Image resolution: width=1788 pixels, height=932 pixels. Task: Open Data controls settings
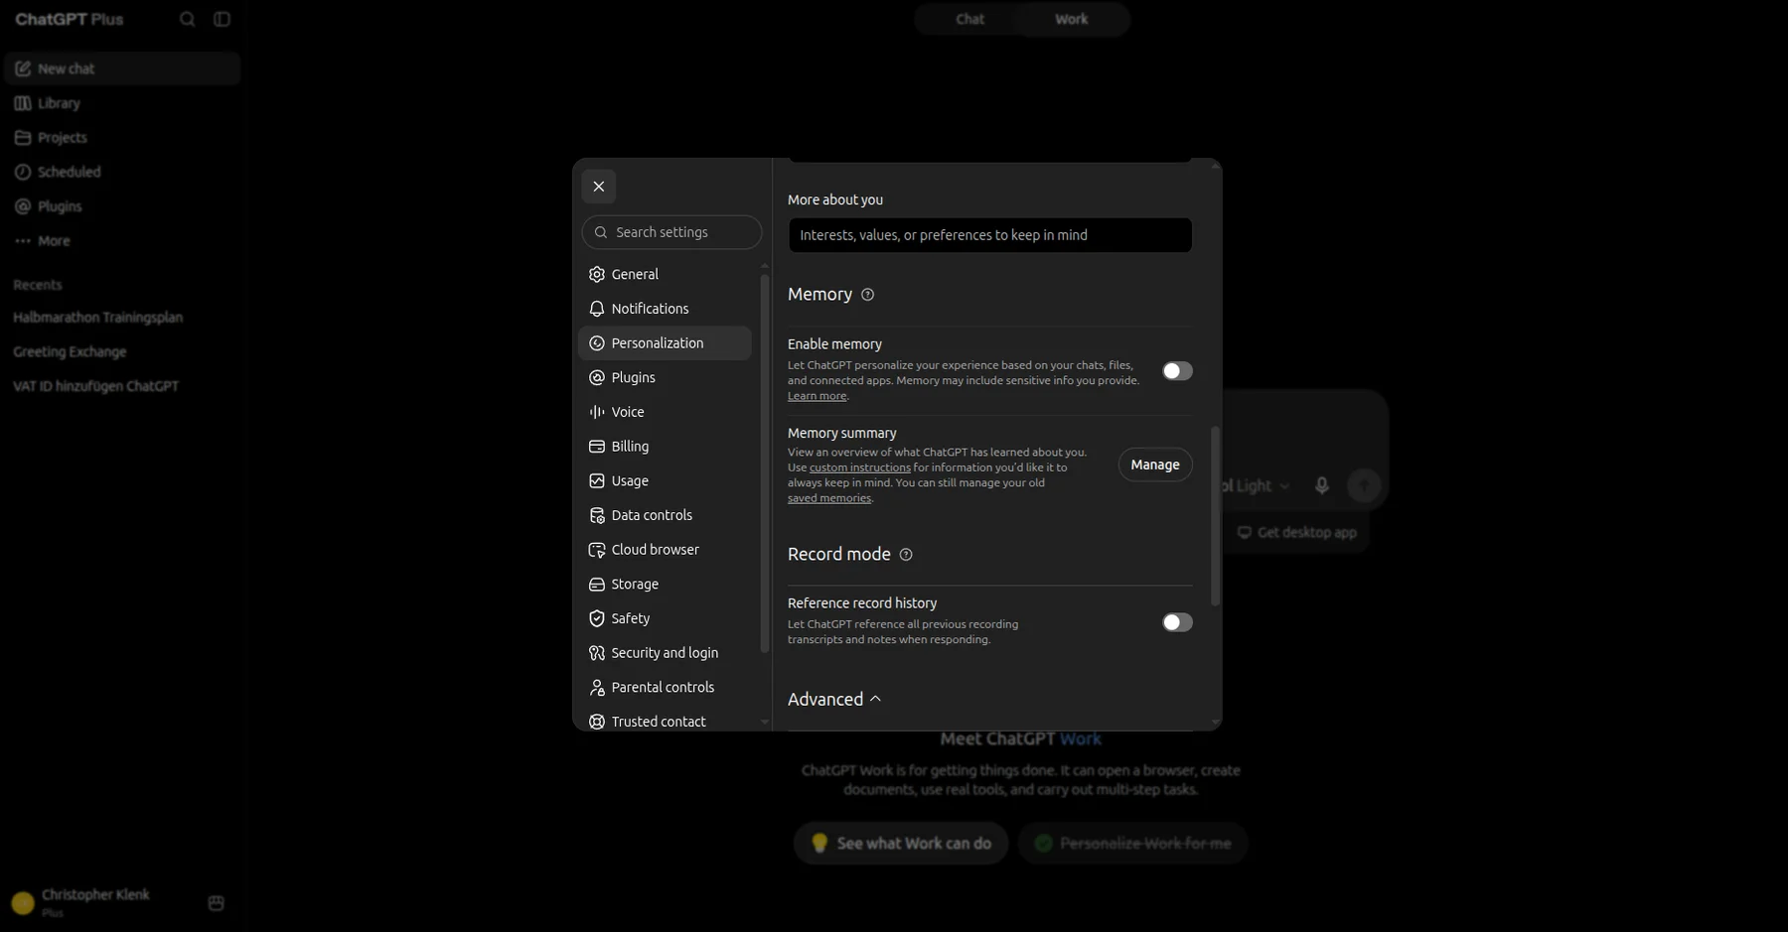point(665,515)
